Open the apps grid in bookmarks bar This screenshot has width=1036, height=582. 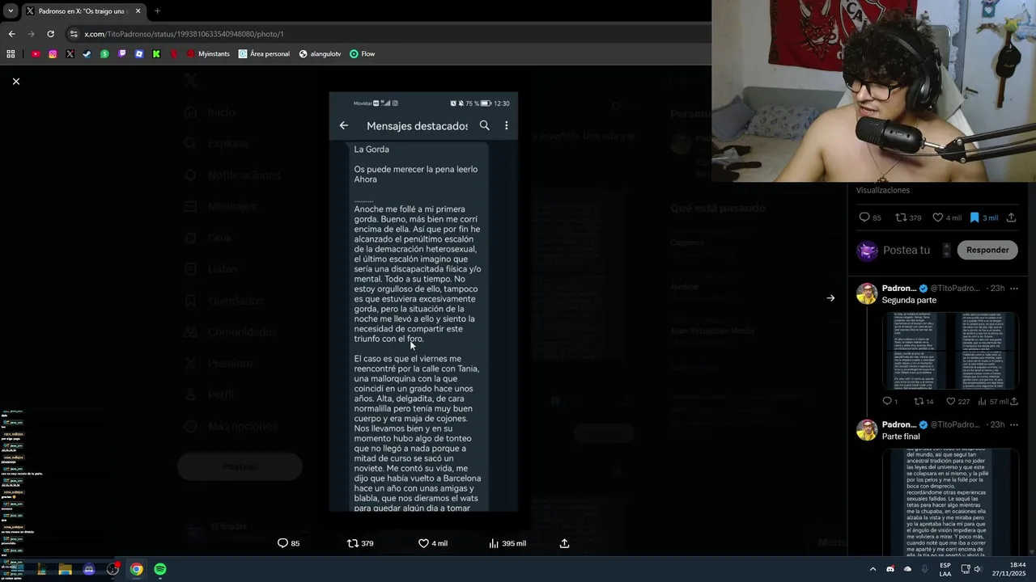[x=11, y=54]
